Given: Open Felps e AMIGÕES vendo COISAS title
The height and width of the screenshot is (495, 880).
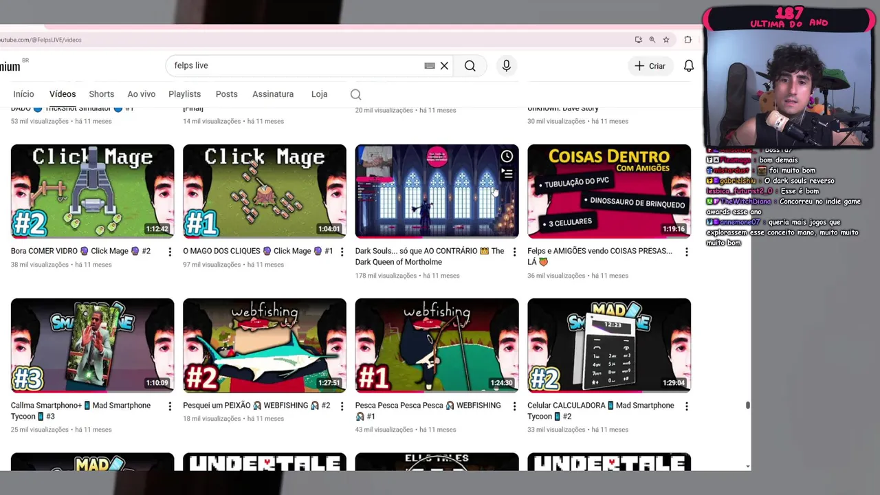Looking at the screenshot, I should [x=599, y=256].
